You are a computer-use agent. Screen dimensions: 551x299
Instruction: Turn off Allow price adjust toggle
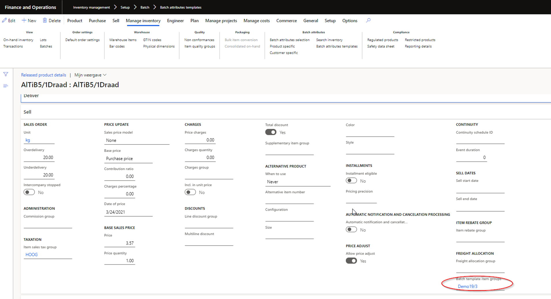pyautogui.click(x=351, y=261)
